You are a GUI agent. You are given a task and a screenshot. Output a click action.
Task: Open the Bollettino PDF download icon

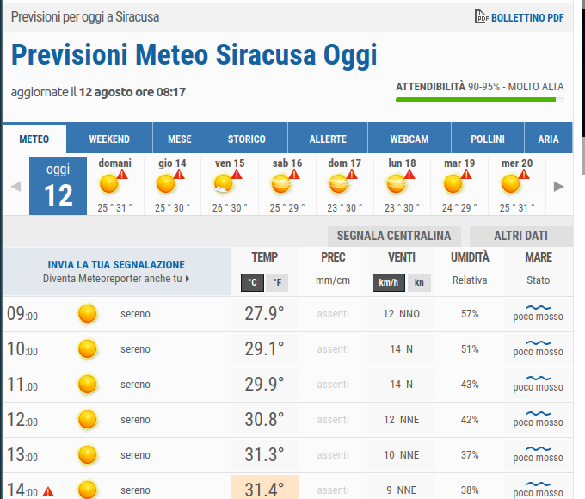coord(481,16)
